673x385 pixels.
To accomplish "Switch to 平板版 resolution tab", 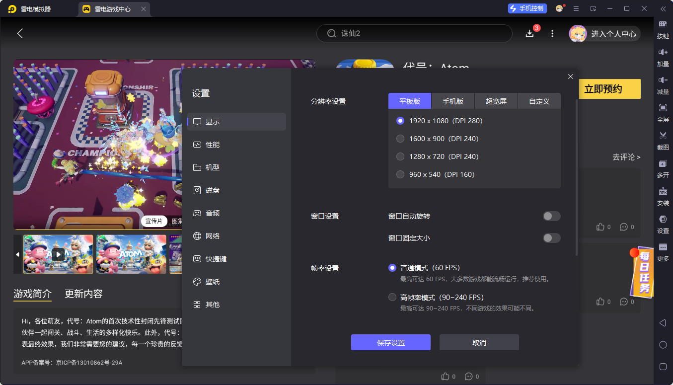I will point(410,101).
